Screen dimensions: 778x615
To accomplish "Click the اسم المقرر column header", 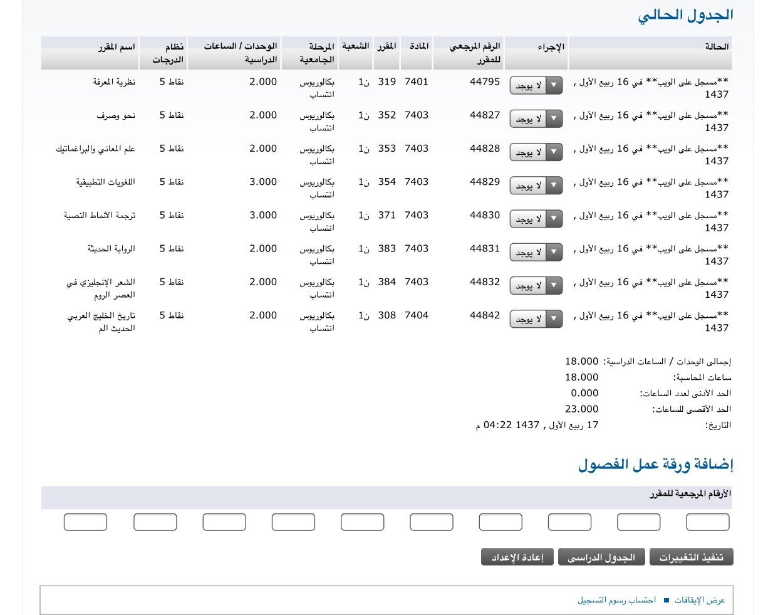I will tap(117, 47).
